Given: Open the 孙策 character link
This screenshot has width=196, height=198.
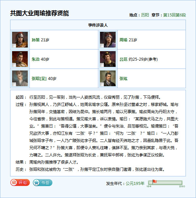Looking at the screenshot, I should (35, 40).
